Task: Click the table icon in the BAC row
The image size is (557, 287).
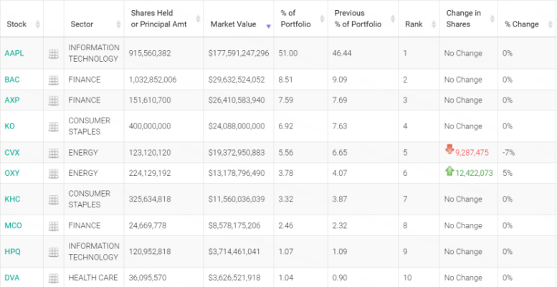Action: 53,80
